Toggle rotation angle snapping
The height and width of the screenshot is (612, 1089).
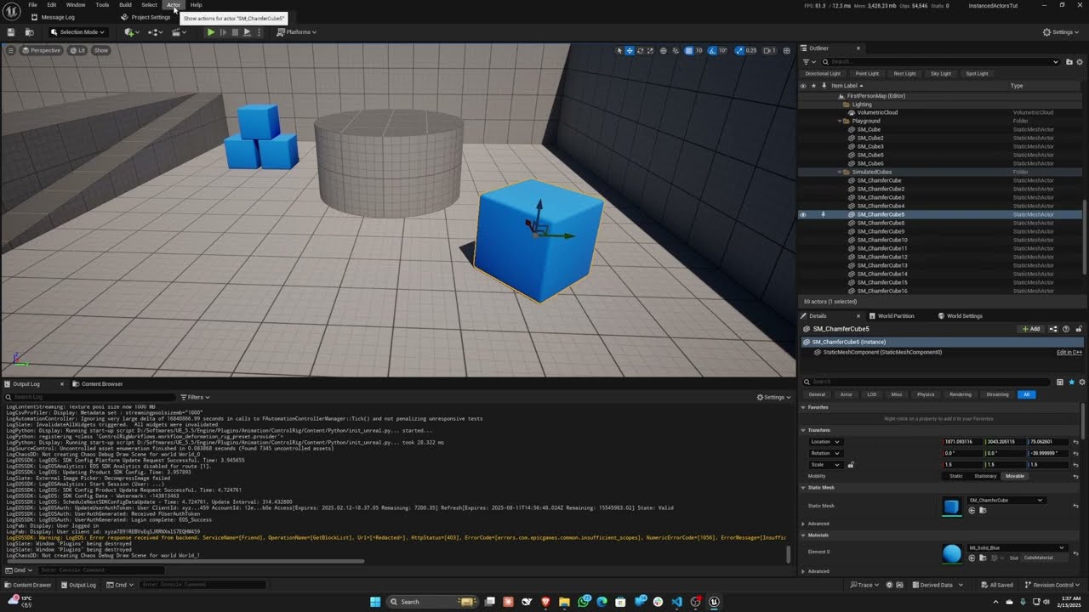tap(713, 50)
